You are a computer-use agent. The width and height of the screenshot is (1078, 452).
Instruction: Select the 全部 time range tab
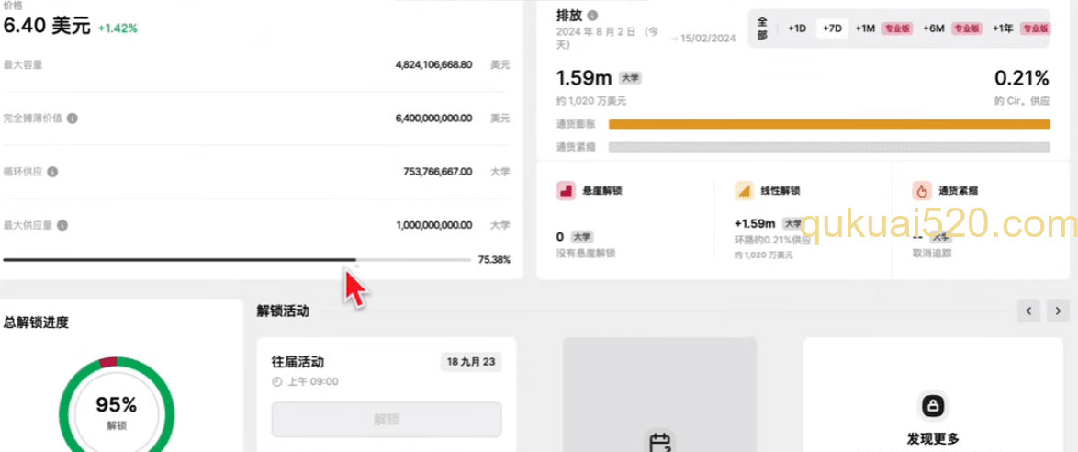click(762, 28)
